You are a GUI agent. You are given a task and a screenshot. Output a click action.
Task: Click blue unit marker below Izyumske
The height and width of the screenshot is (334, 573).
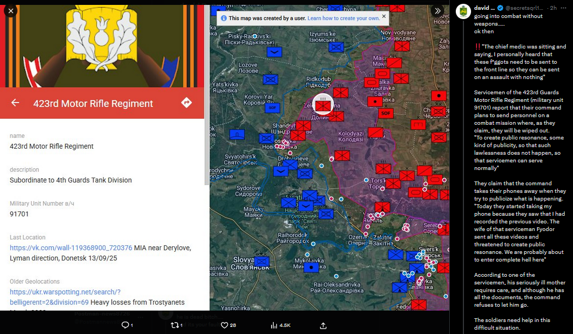coord(336,47)
